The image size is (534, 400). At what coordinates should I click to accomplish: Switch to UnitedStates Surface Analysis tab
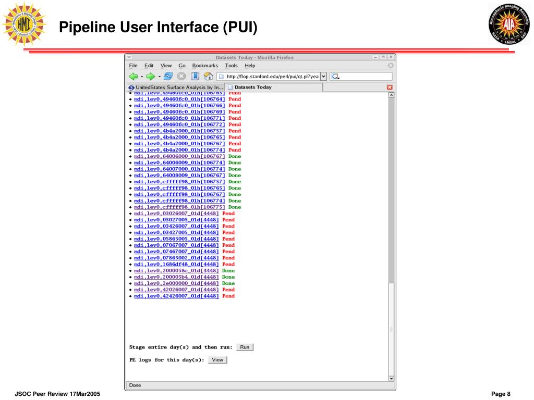(x=176, y=87)
